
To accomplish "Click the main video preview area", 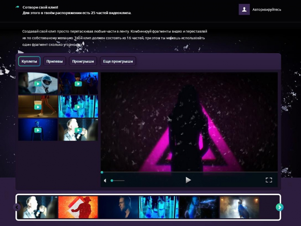I will pyautogui.click(x=189, y=122).
